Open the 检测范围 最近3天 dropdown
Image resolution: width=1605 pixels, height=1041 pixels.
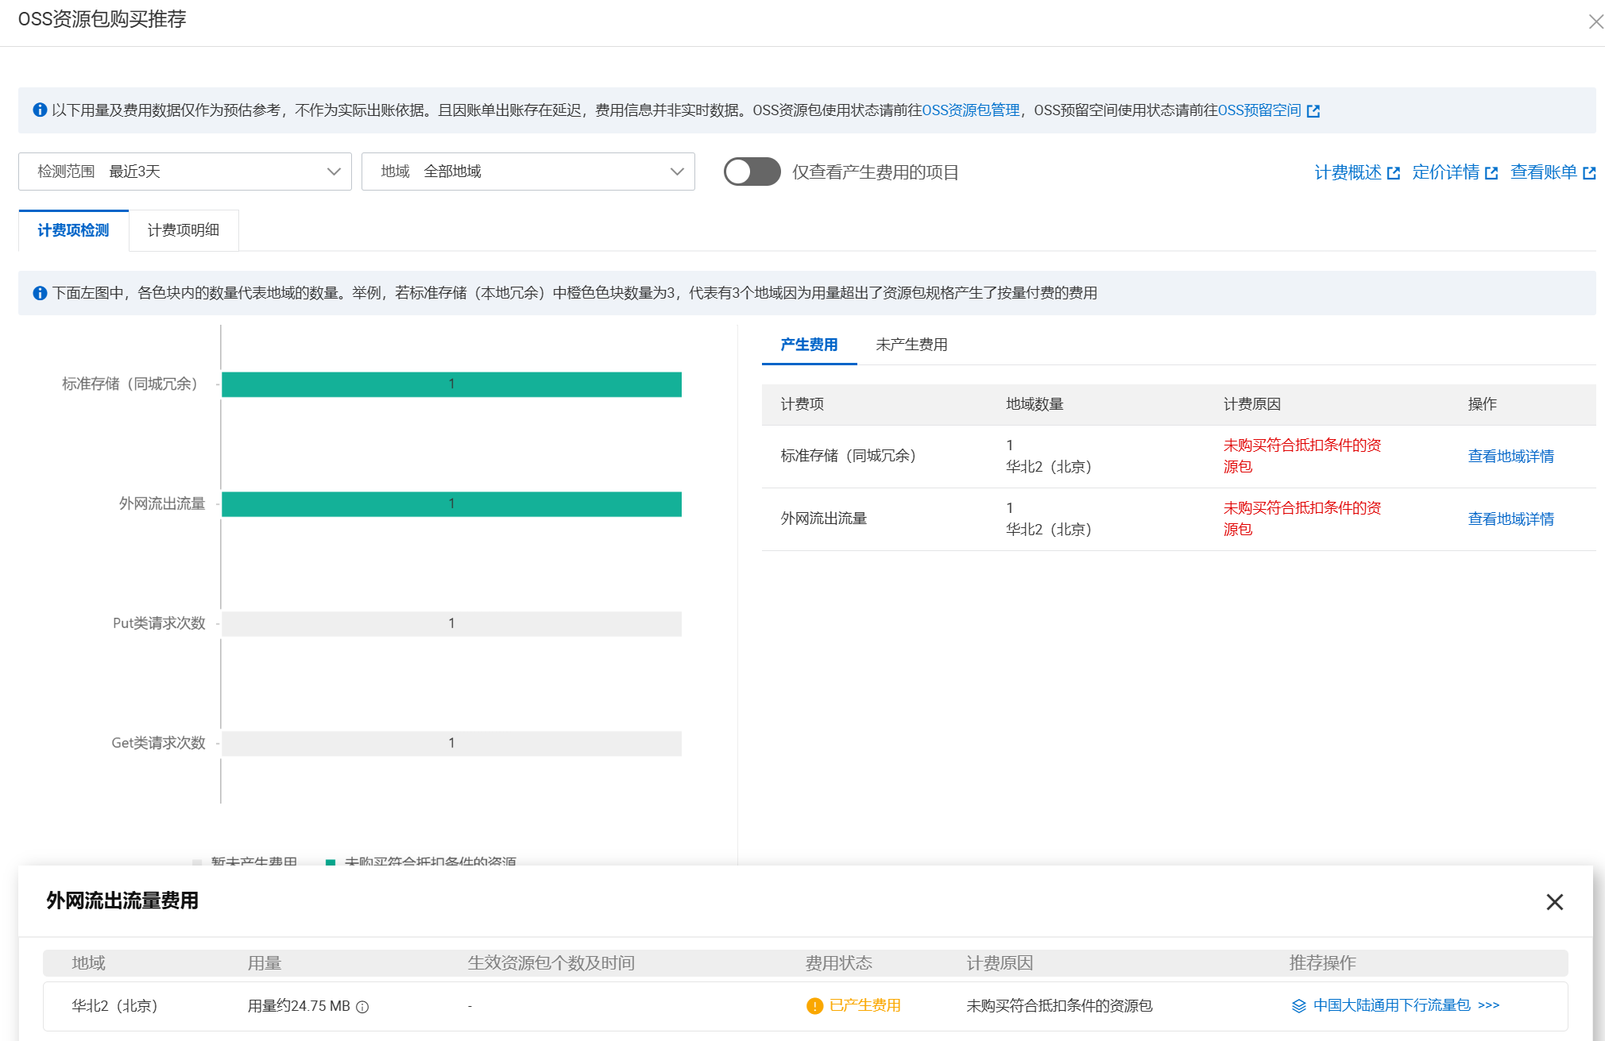[184, 172]
